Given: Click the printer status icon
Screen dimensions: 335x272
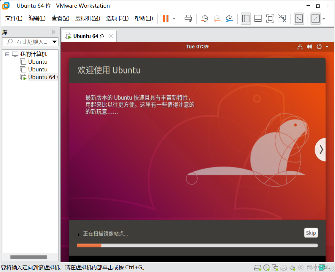Looking at the screenshot, I should coord(283,268).
